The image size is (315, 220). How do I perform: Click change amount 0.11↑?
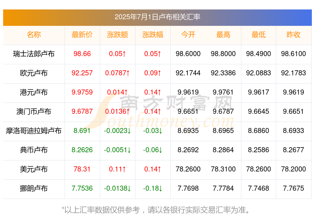[117, 169]
